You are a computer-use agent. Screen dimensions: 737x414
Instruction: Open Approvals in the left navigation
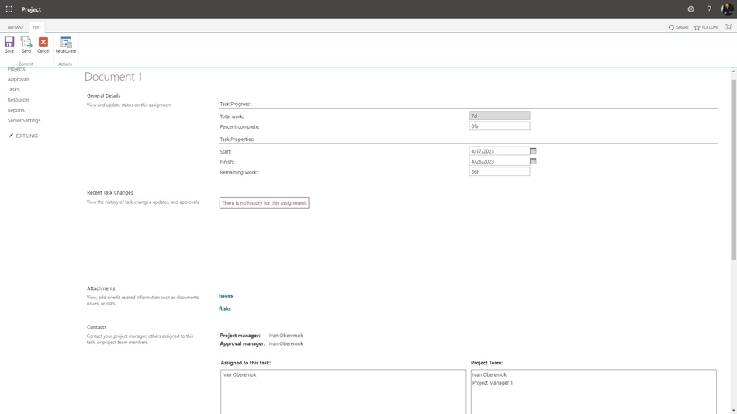[x=19, y=79]
